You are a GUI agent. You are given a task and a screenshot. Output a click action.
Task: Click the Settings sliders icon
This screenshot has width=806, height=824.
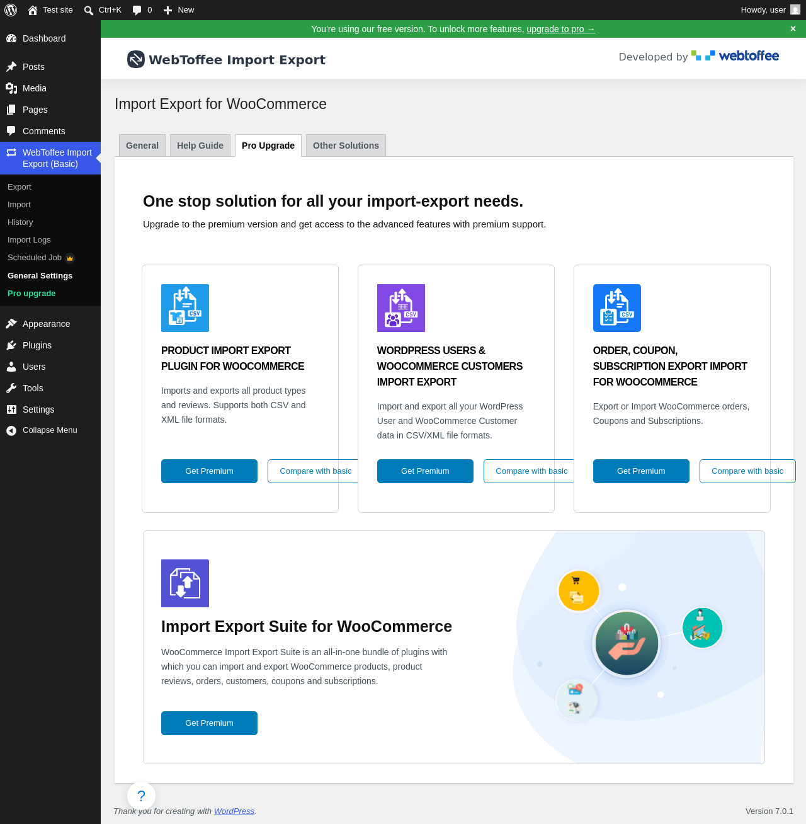pyautogui.click(x=11, y=409)
